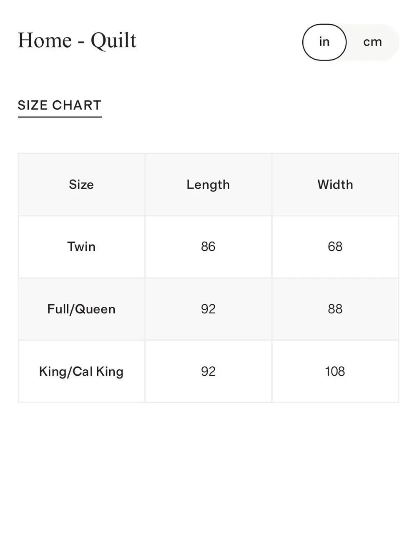Click the Full/Queen width value 88
Screen dimensions: 417x557
pyautogui.click(x=335, y=309)
